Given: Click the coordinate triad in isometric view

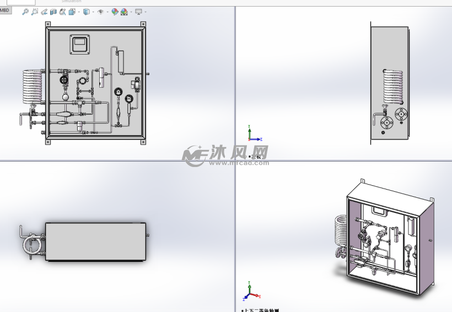Looking at the screenshot, I should pos(252,291).
